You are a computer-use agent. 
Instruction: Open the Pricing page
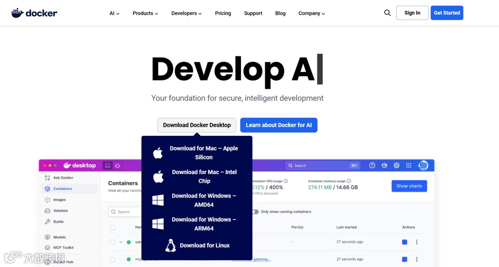point(223,13)
